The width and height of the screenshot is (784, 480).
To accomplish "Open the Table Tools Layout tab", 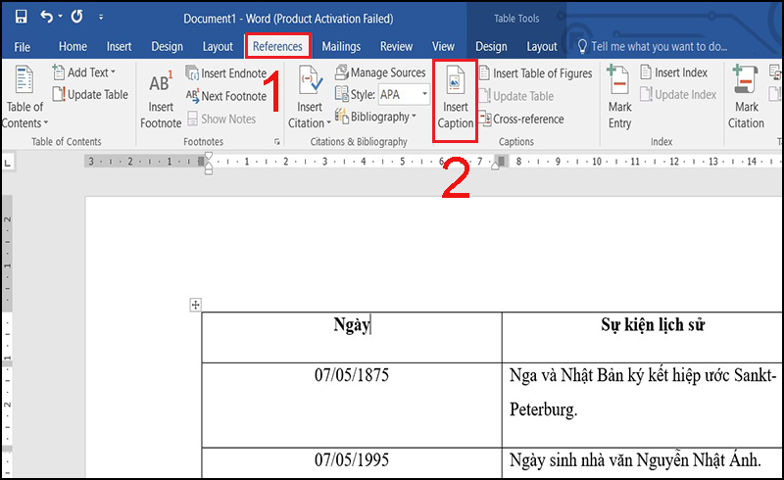I will pyautogui.click(x=542, y=46).
